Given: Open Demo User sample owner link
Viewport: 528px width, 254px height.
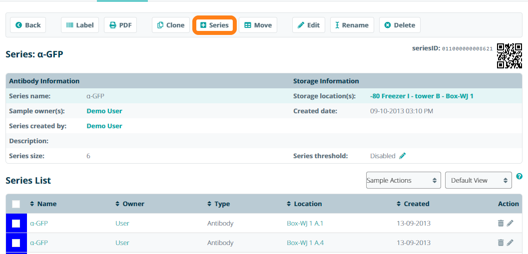Looking at the screenshot, I should click(104, 111).
